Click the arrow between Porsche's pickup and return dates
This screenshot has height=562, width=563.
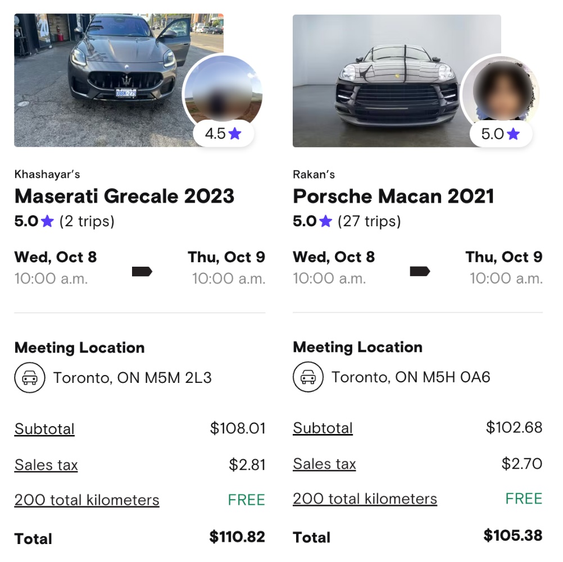(420, 271)
